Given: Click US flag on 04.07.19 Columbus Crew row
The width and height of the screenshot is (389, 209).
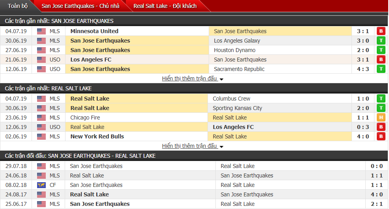Looking at the screenshot, I should (41, 99).
